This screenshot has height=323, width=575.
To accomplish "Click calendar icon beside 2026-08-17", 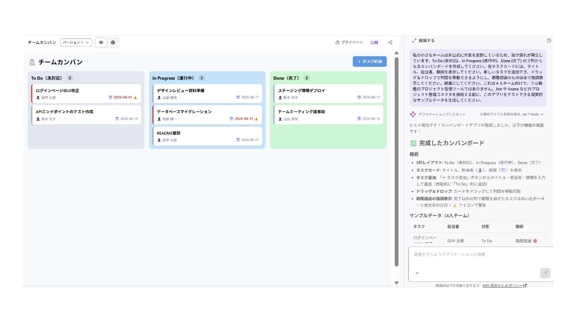I will [238, 97].
